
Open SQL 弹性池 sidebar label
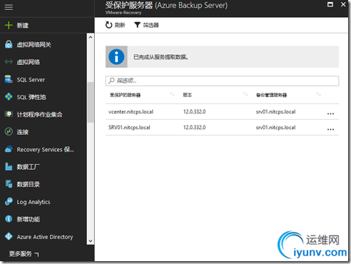tap(31, 97)
